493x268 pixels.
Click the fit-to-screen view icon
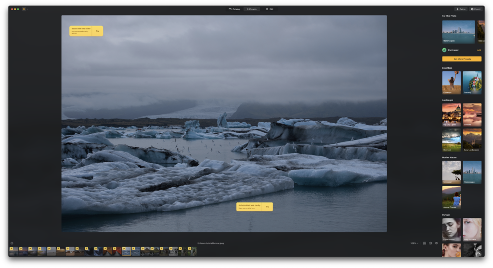click(425, 243)
